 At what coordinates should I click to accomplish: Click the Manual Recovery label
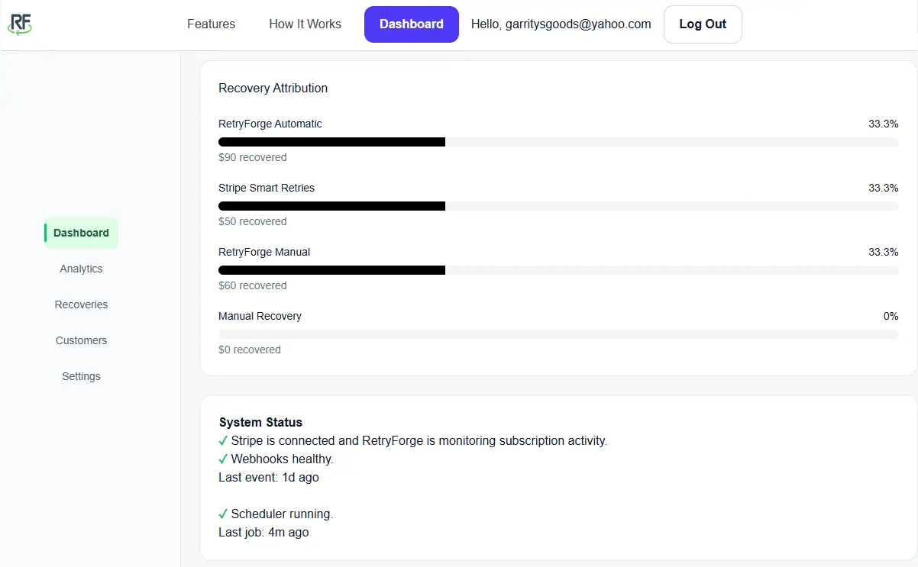click(260, 316)
